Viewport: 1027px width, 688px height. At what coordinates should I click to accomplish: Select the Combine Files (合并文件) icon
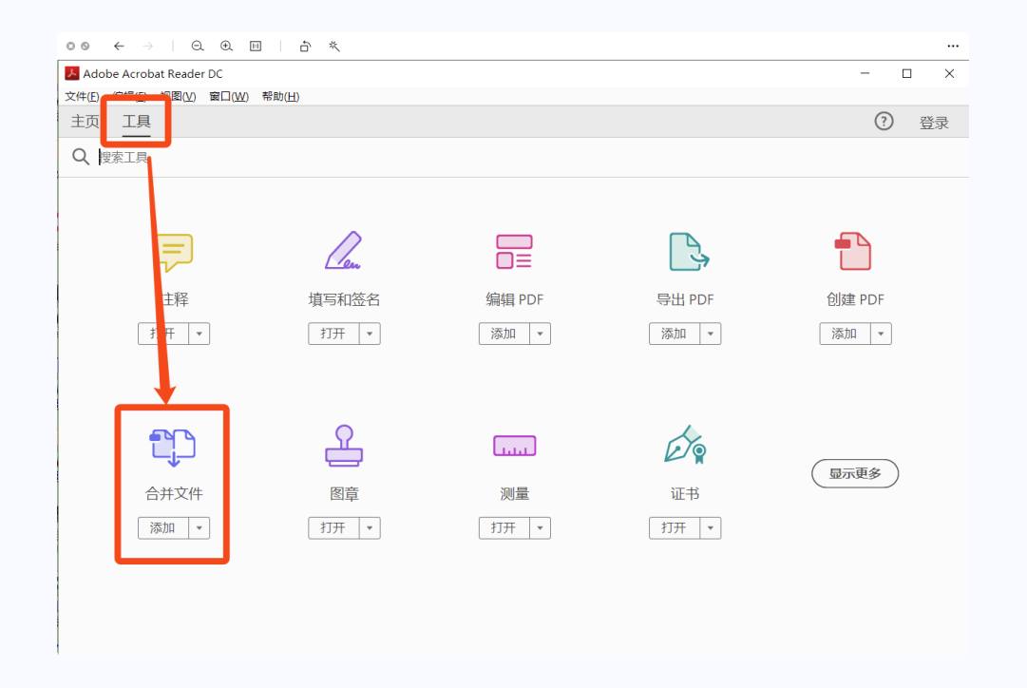tap(173, 447)
